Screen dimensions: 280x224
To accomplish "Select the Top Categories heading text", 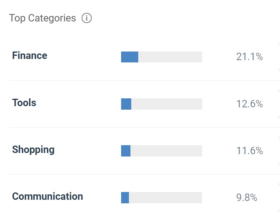I will click(x=42, y=18).
